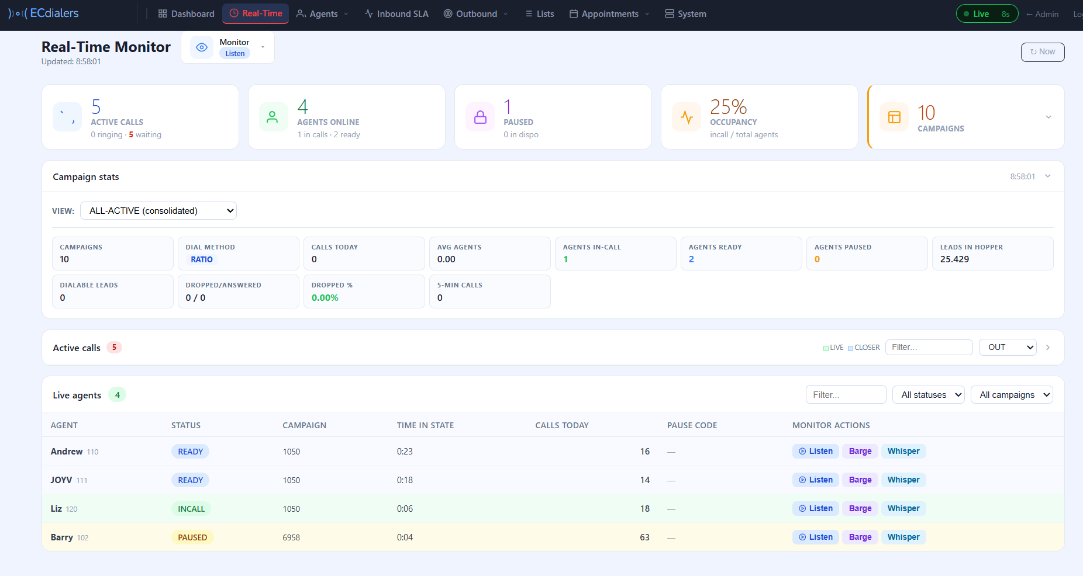Open the OUT direction dropdown
This screenshot has width=1083, height=576.
click(x=1008, y=347)
